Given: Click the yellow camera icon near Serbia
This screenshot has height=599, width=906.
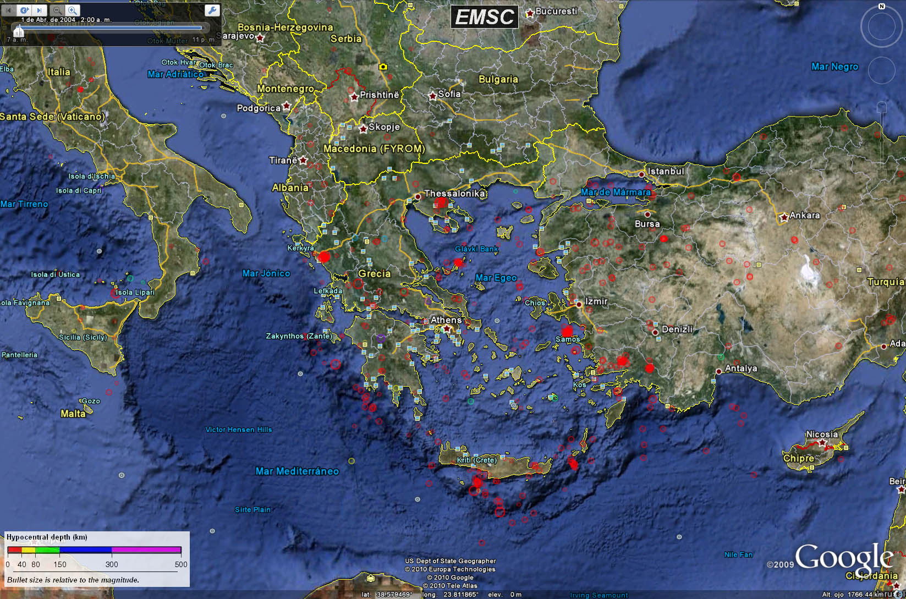Looking at the screenshot, I should click(x=383, y=67).
